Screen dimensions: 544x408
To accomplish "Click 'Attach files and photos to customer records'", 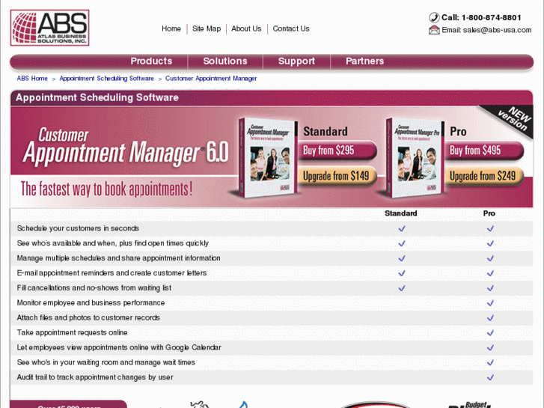I will [88, 317].
